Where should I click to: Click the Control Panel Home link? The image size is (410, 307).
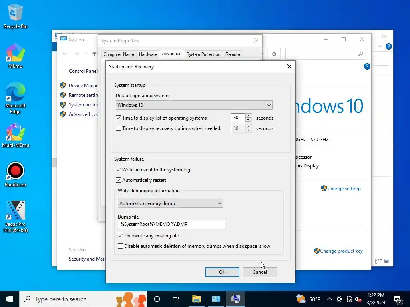(x=83, y=71)
